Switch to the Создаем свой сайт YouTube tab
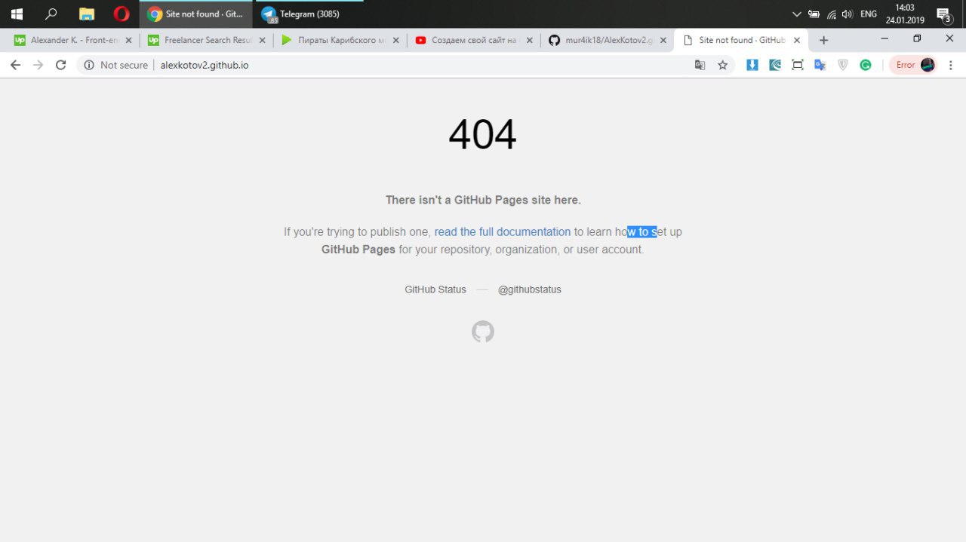966x542 pixels. click(475, 40)
